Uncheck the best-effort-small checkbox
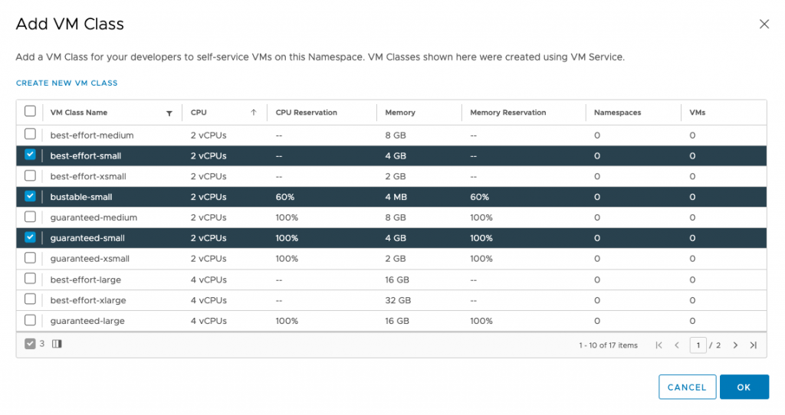 point(30,155)
